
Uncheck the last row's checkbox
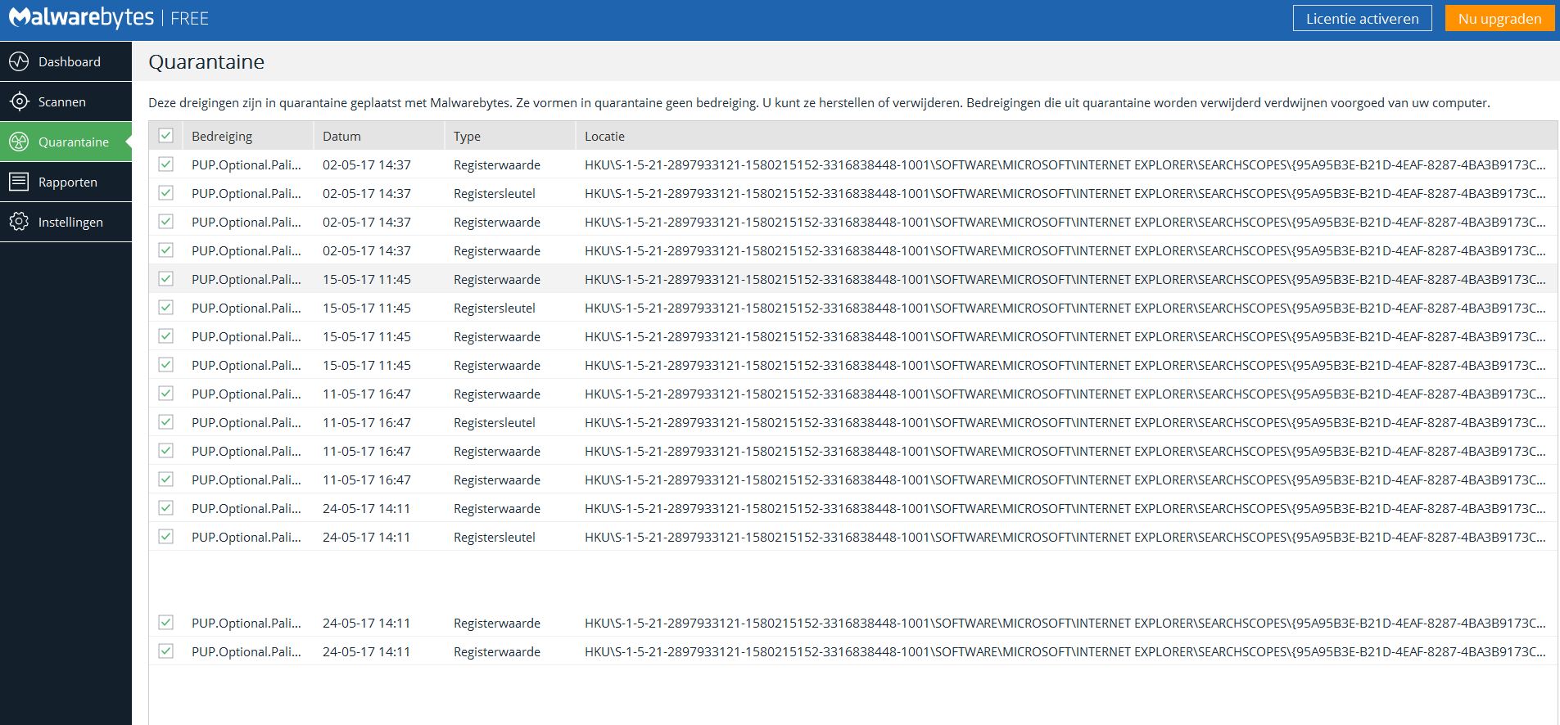tap(166, 651)
